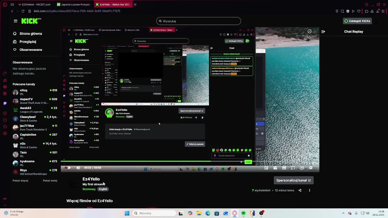Open the Awak82 recommended channel
This screenshot has width=388, height=218.
pyautogui.click(x=35, y=110)
